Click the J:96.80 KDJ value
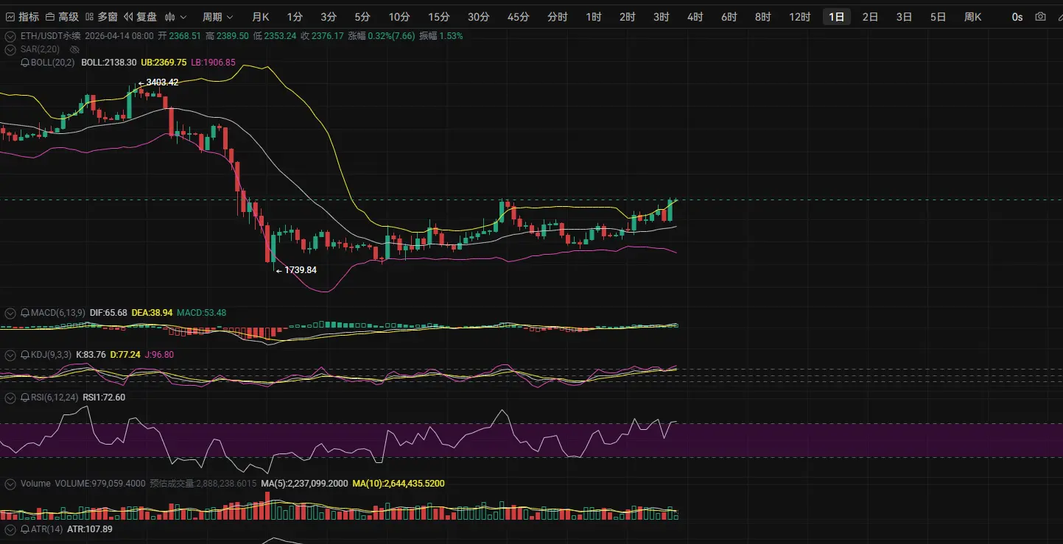Viewport: 1063px width, 544px height. click(159, 355)
